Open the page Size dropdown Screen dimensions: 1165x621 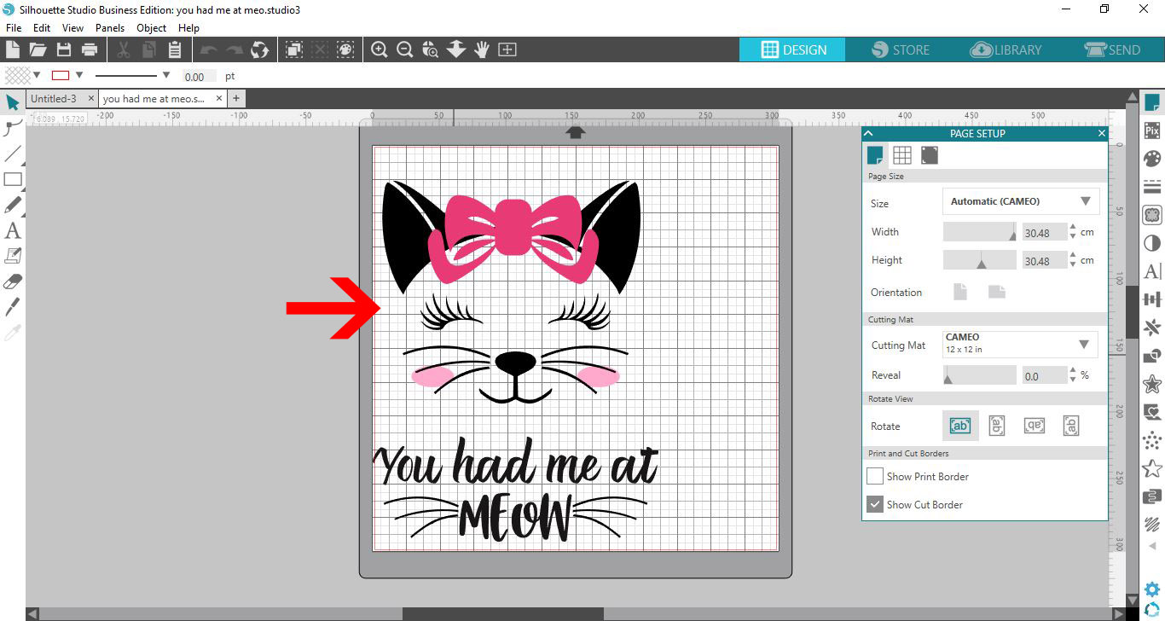coord(1021,201)
